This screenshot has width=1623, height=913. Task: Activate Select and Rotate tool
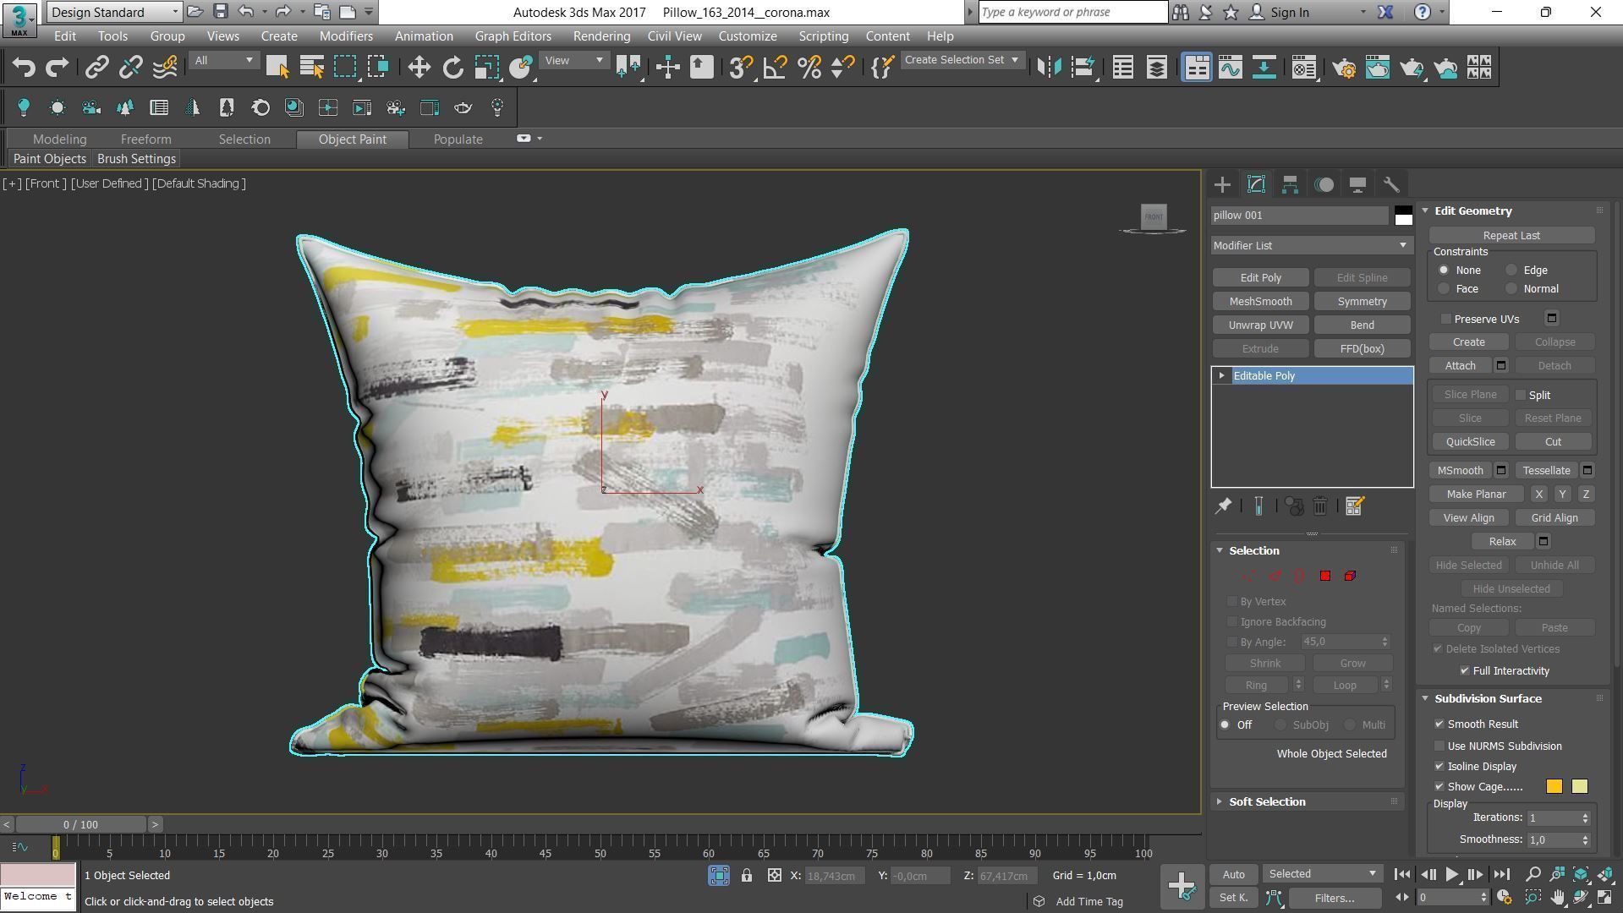(452, 68)
